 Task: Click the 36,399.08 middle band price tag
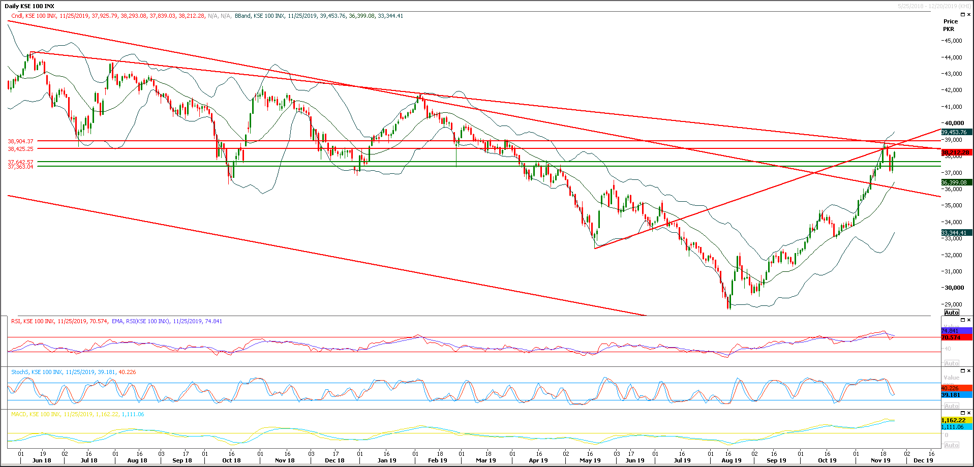957,182
